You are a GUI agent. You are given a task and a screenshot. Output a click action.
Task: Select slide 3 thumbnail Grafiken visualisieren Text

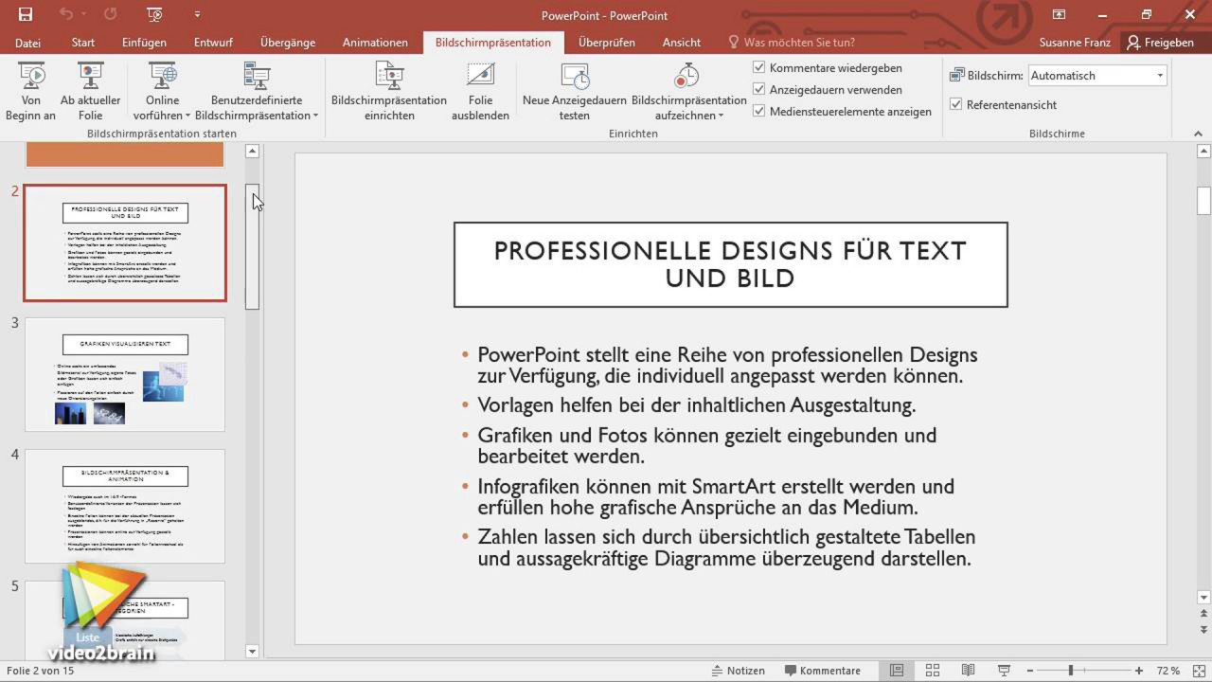[125, 374]
